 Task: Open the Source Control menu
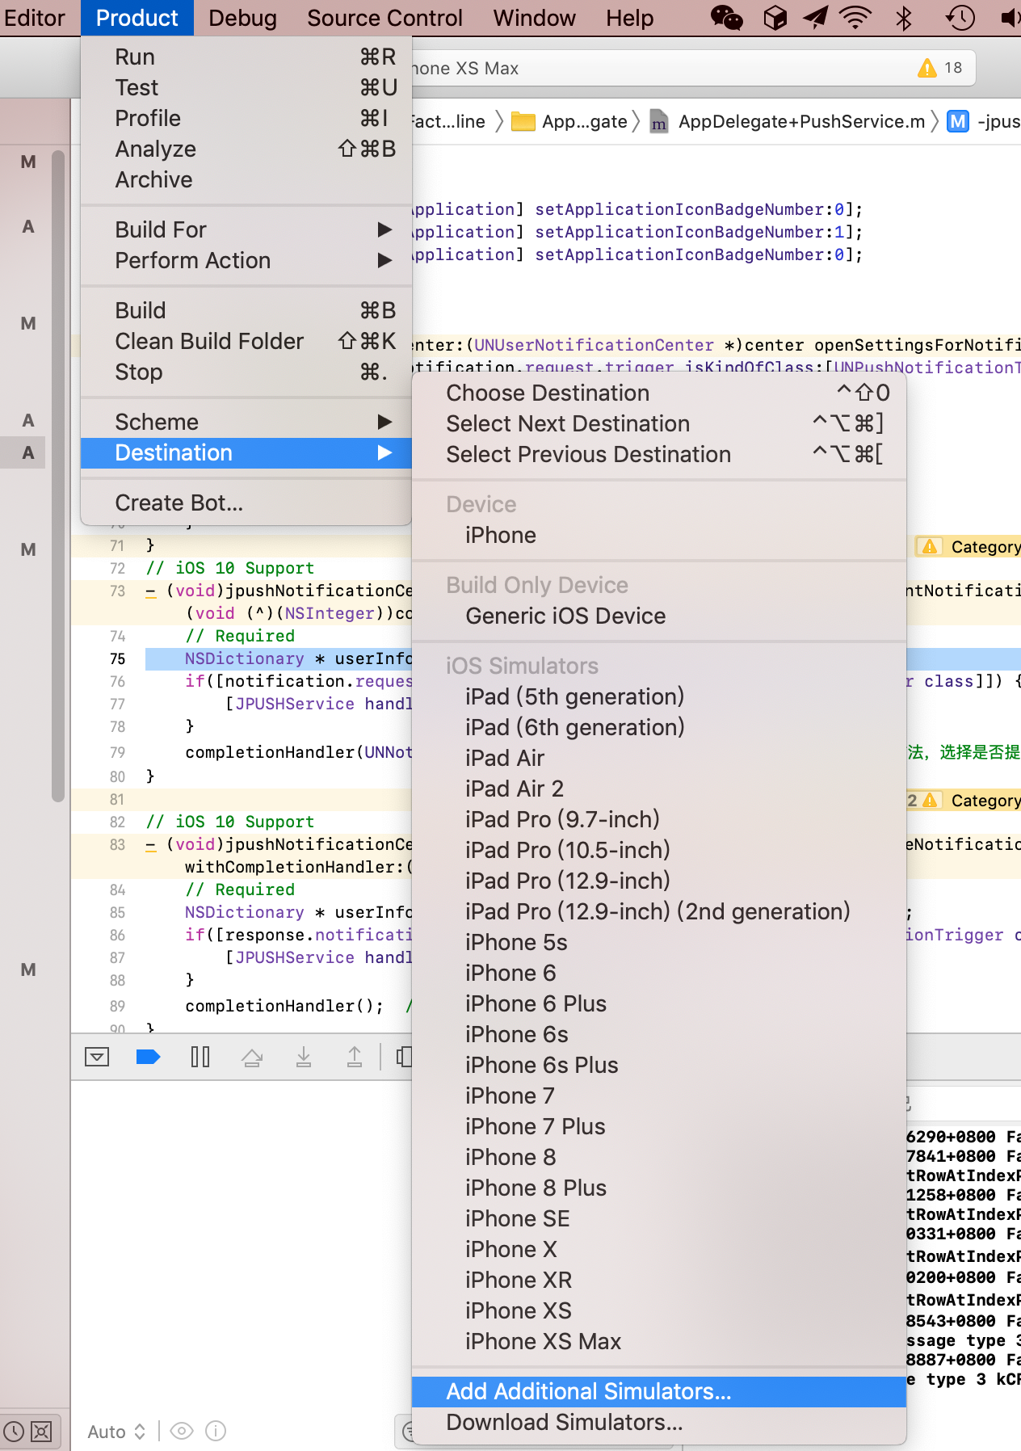pyautogui.click(x=384, y=18)
